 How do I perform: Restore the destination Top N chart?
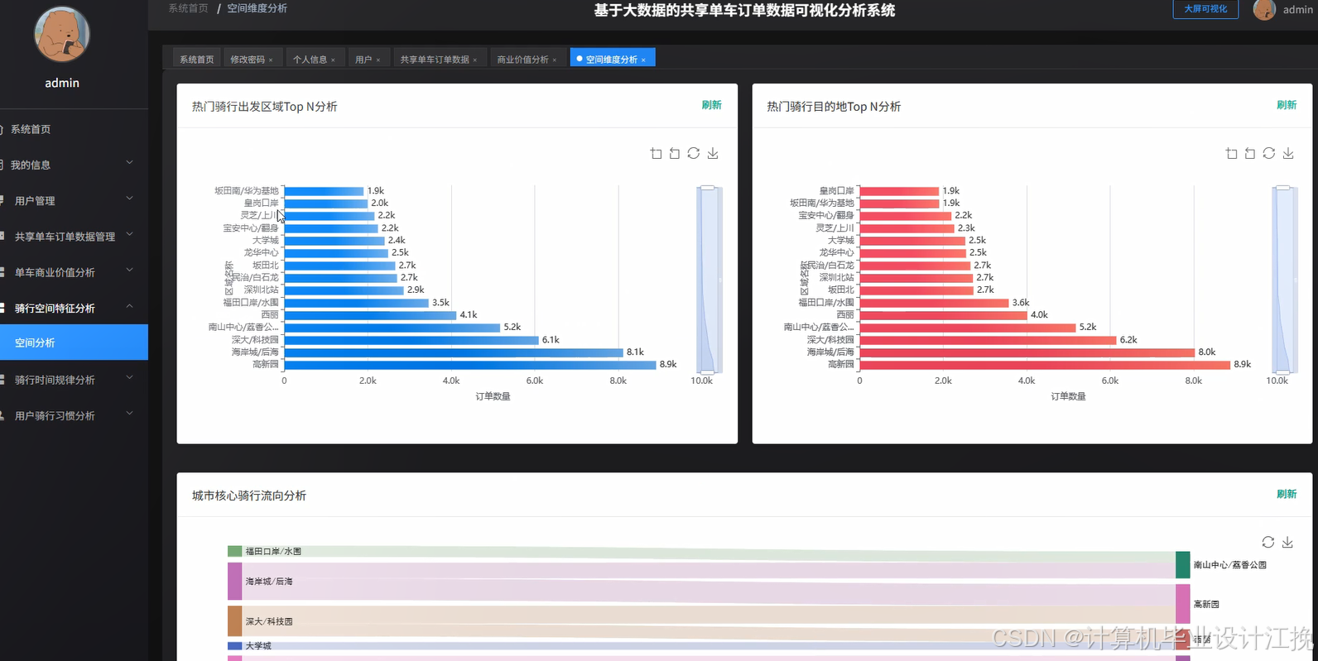(x=1269, y=153)
